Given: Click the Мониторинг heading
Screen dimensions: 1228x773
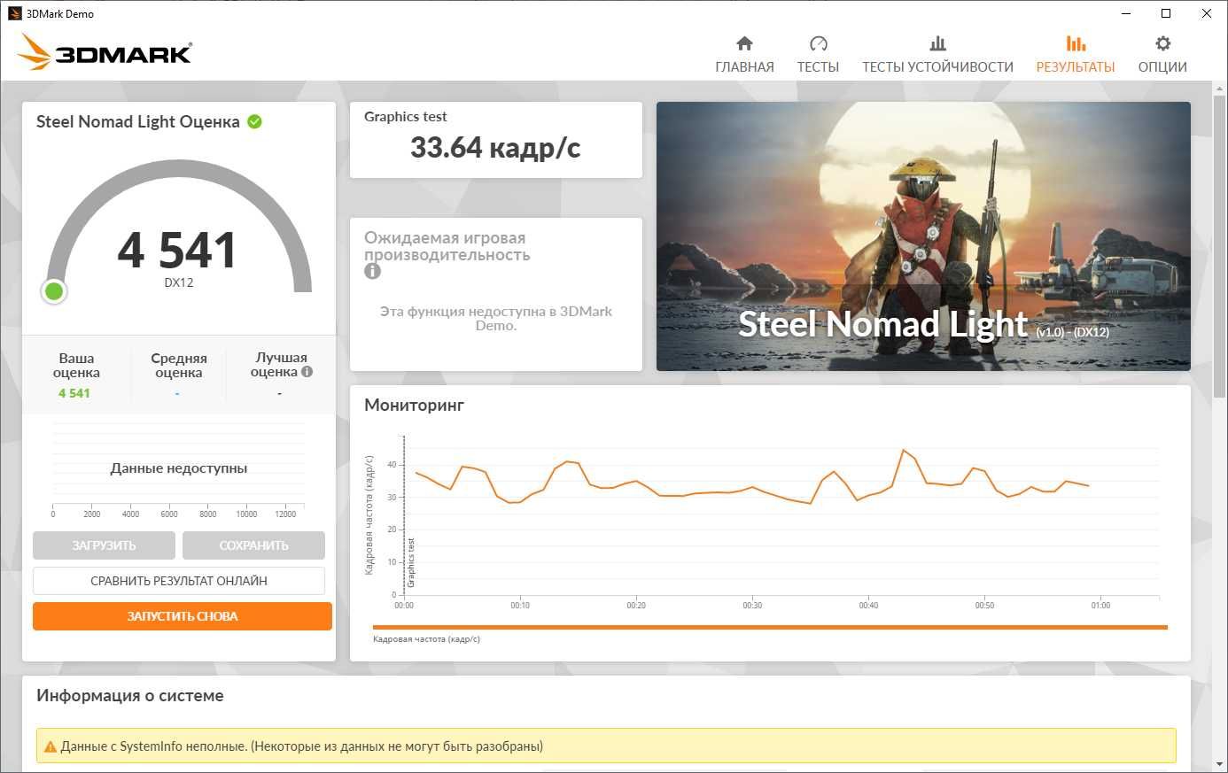Looking at the screenshot, I should [x=415, y=406].
